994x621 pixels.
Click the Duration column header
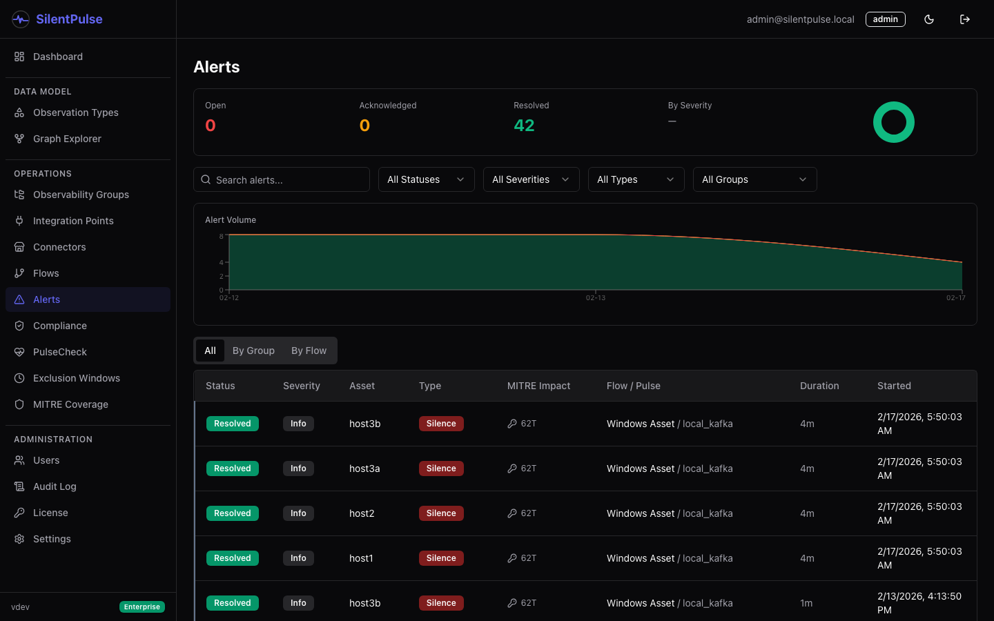819,386
